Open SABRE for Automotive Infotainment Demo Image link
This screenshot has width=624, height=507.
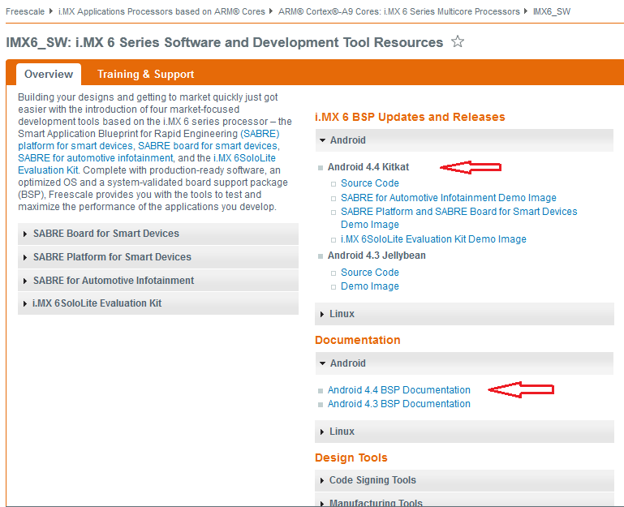pyautogui.click(x=449, y=198)
